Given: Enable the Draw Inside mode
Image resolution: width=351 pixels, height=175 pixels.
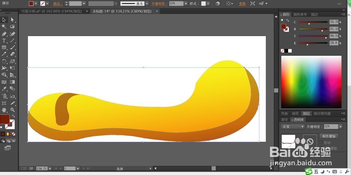Looking at the screenshot, I should click(x=14, y=141).
